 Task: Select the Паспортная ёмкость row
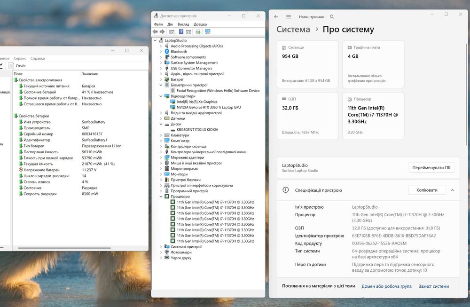pos(81,152)
